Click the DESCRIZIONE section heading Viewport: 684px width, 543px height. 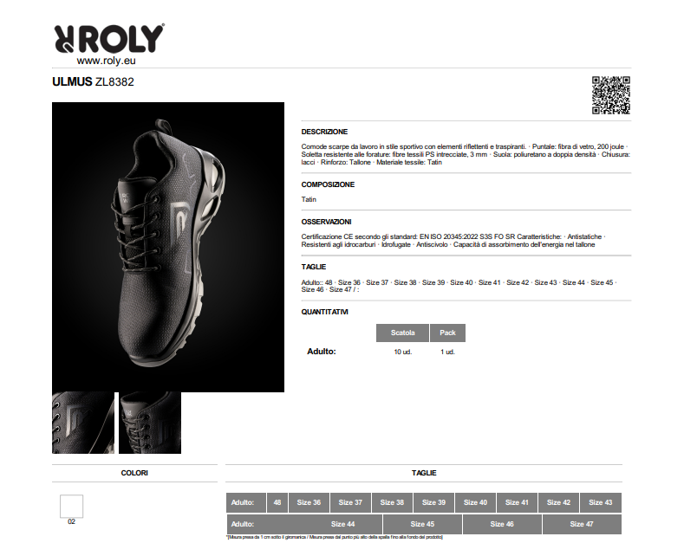(x=324, y=132)
